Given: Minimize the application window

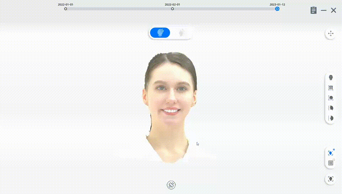Looking at the screenshot, I should (324, 10).
